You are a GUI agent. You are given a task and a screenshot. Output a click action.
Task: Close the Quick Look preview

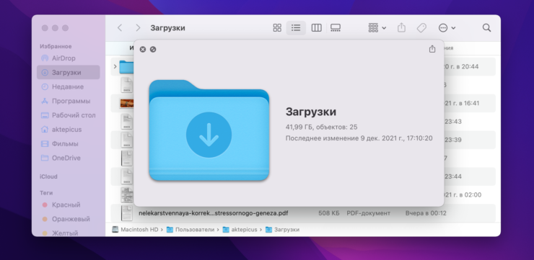[143, 49]
